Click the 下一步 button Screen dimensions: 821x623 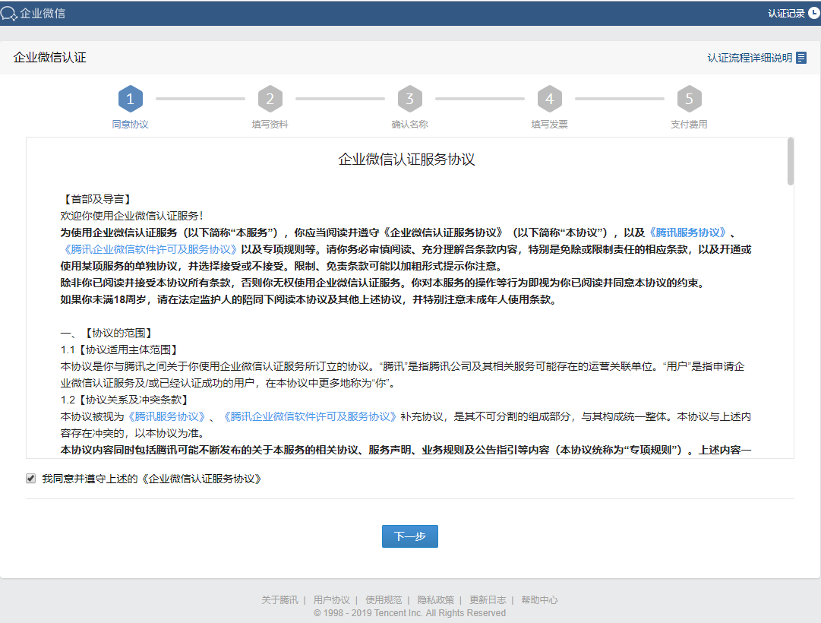coord(409,536)
